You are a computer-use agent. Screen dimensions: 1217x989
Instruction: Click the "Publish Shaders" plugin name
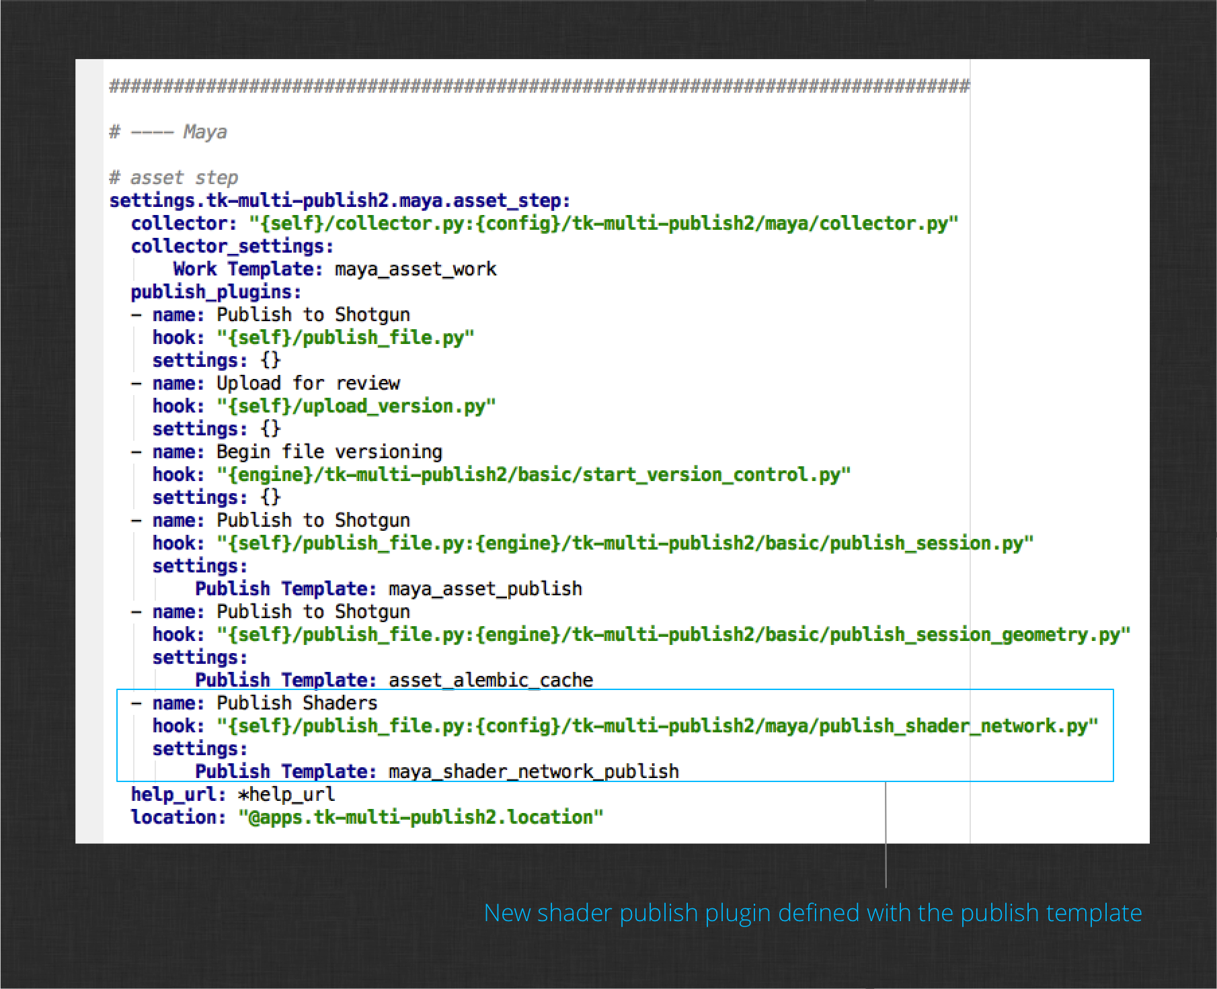click(297, 703)
